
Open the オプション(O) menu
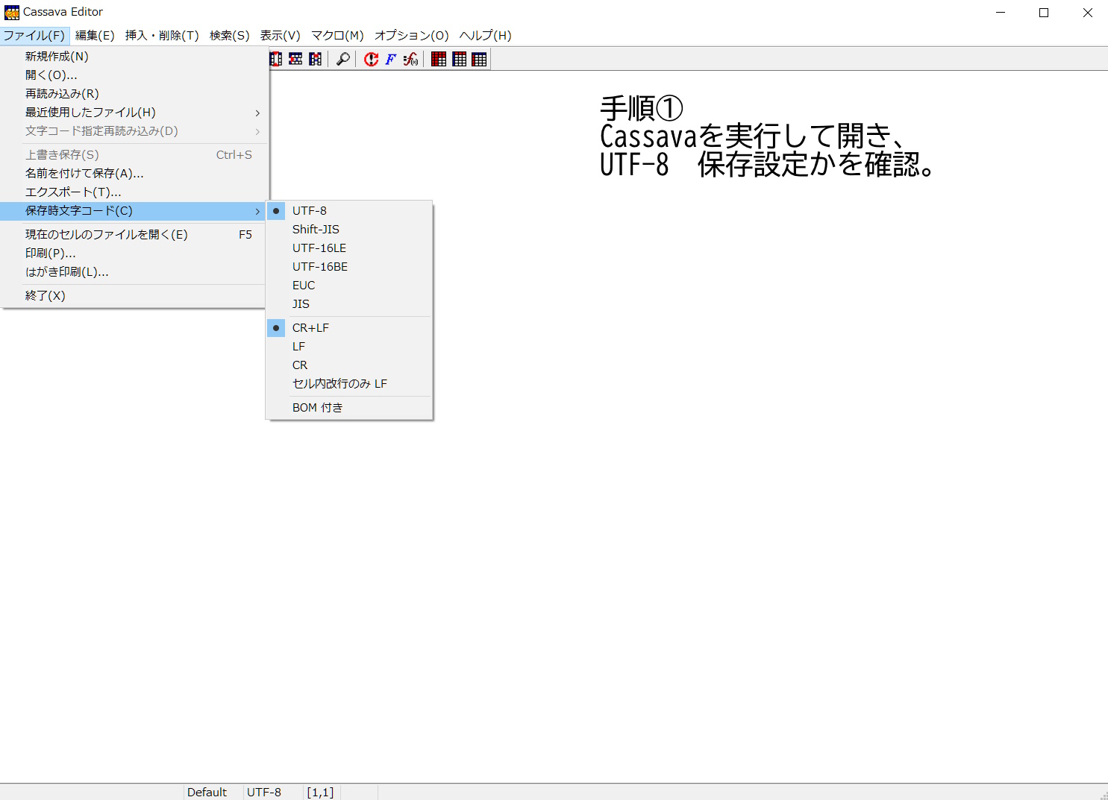(x=412, y=36)
